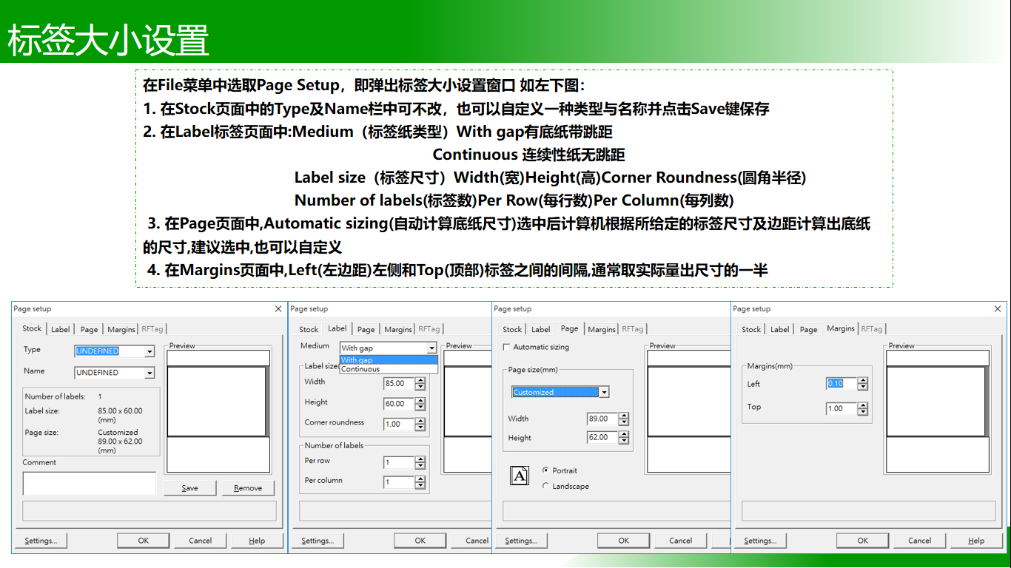Decrease Corner roundness with down stepper arrow

pos(420,427)
